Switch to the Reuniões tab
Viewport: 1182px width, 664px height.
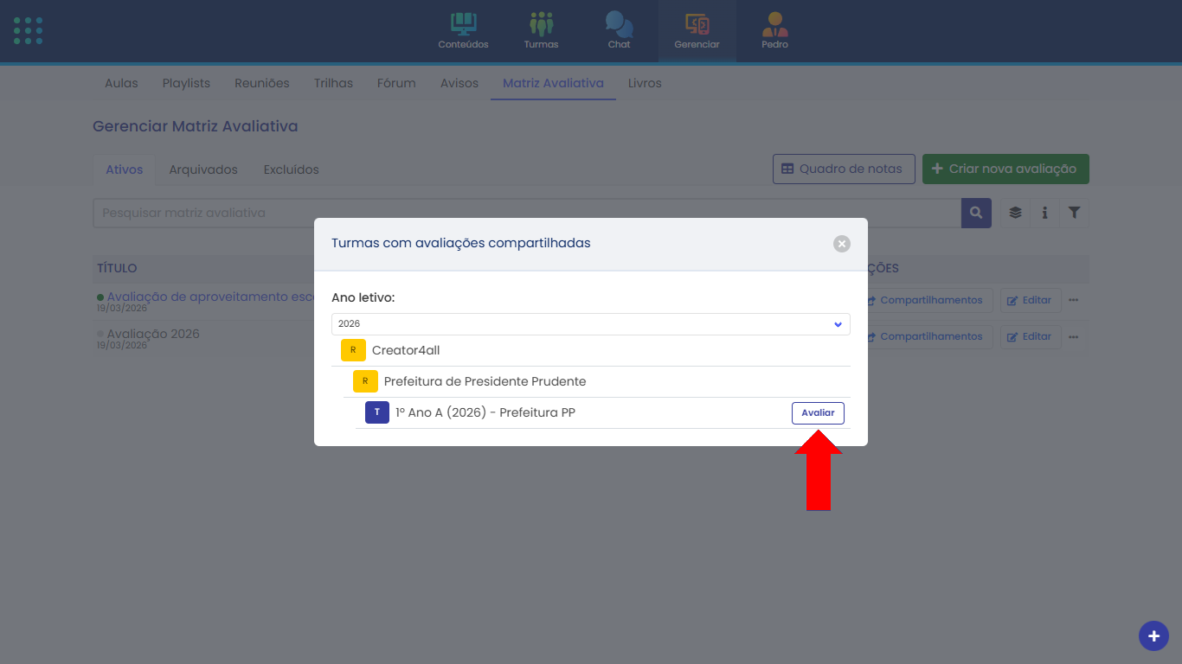pyautogui.click(x=262, y=83)
